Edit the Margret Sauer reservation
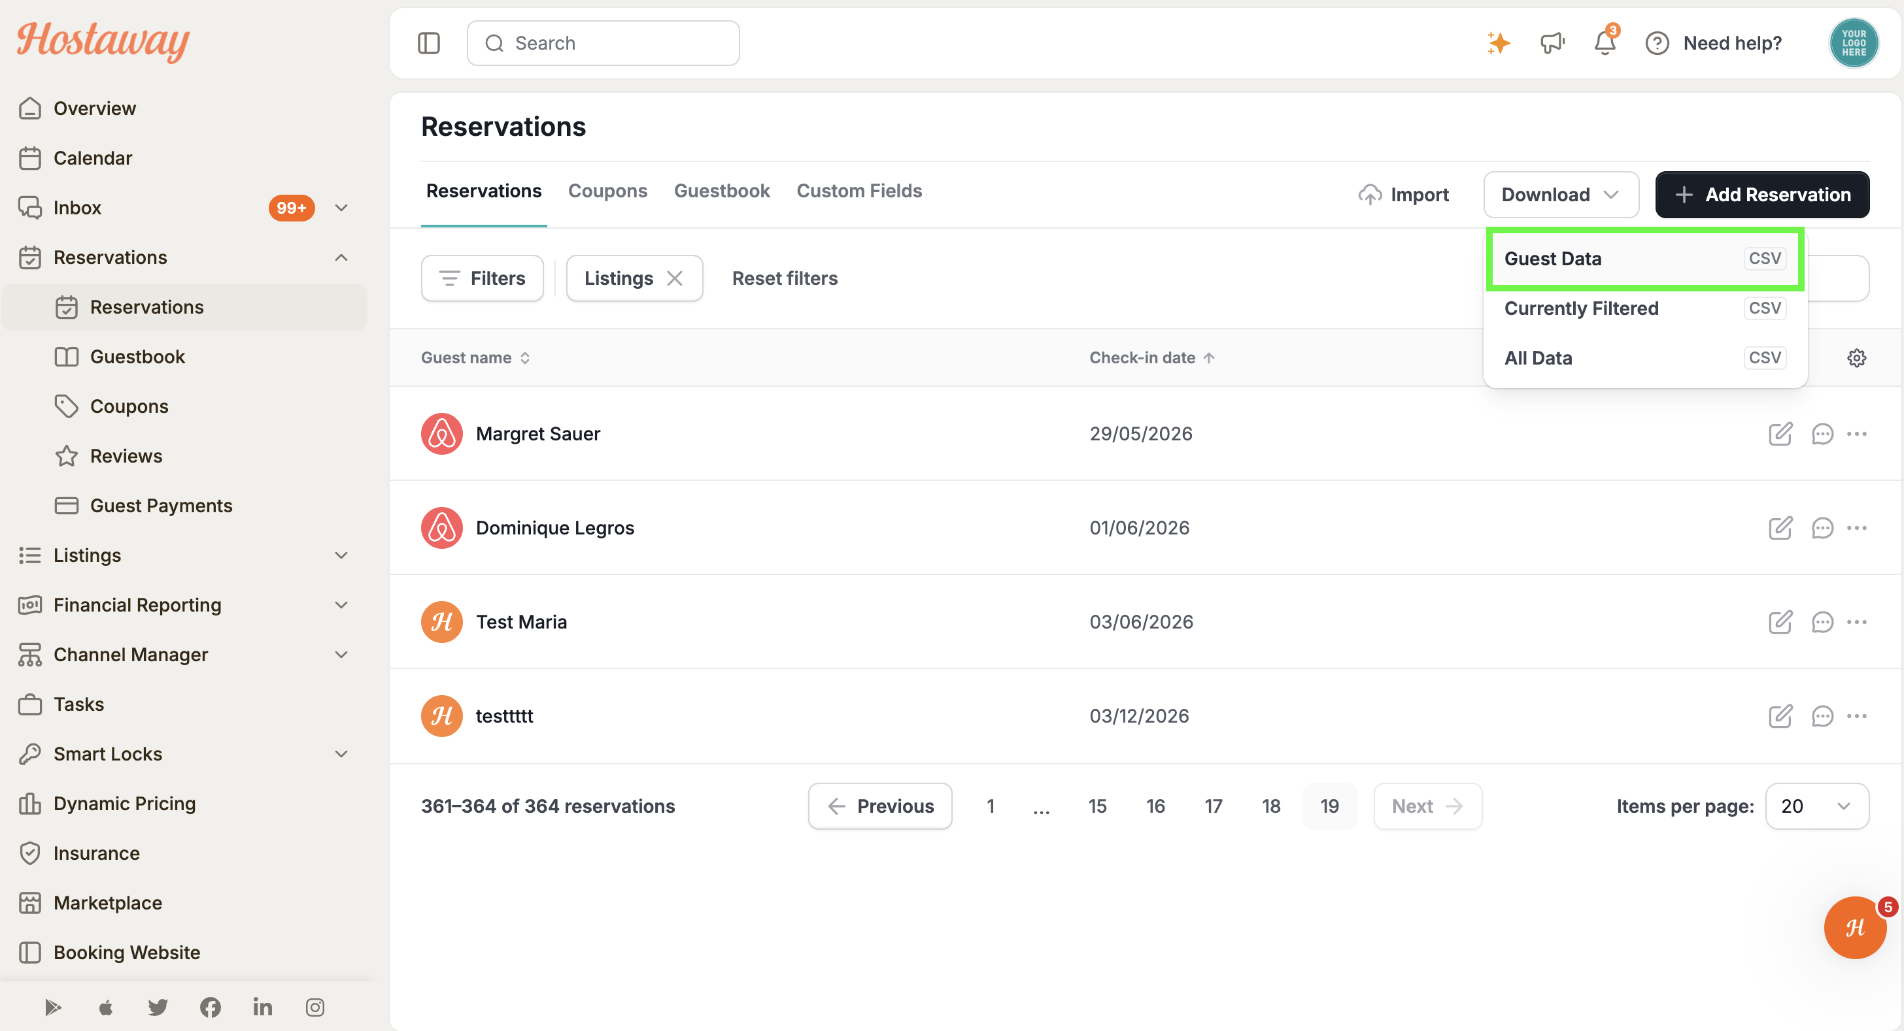1904x1031 pixels. pyautogui.click(x=1780, y=434)
